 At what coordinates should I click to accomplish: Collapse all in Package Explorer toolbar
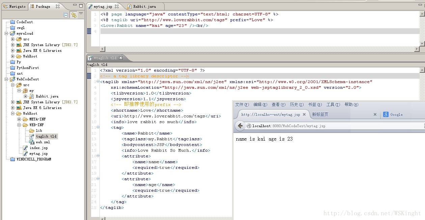pos(66,15)
